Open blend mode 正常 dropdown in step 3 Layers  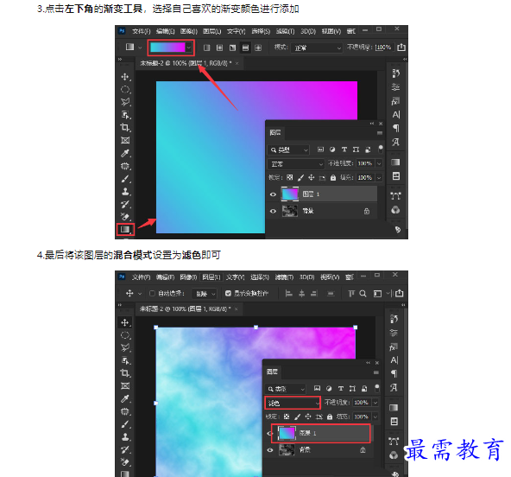tap(295, 164)
